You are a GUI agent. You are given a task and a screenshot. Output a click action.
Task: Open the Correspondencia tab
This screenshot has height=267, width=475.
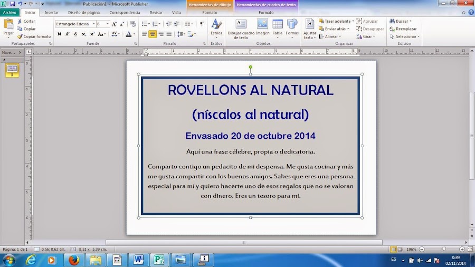pyautogui.click(x=125, y=13)
